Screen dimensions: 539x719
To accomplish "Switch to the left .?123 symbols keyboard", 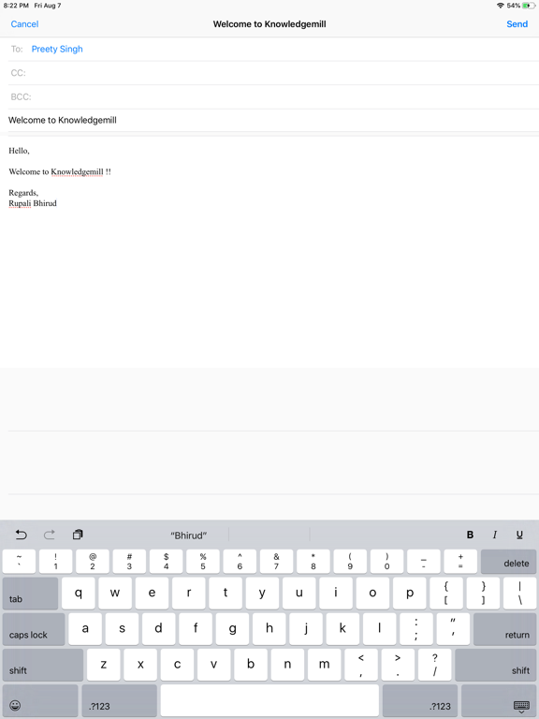I will [x=119, y=700].
